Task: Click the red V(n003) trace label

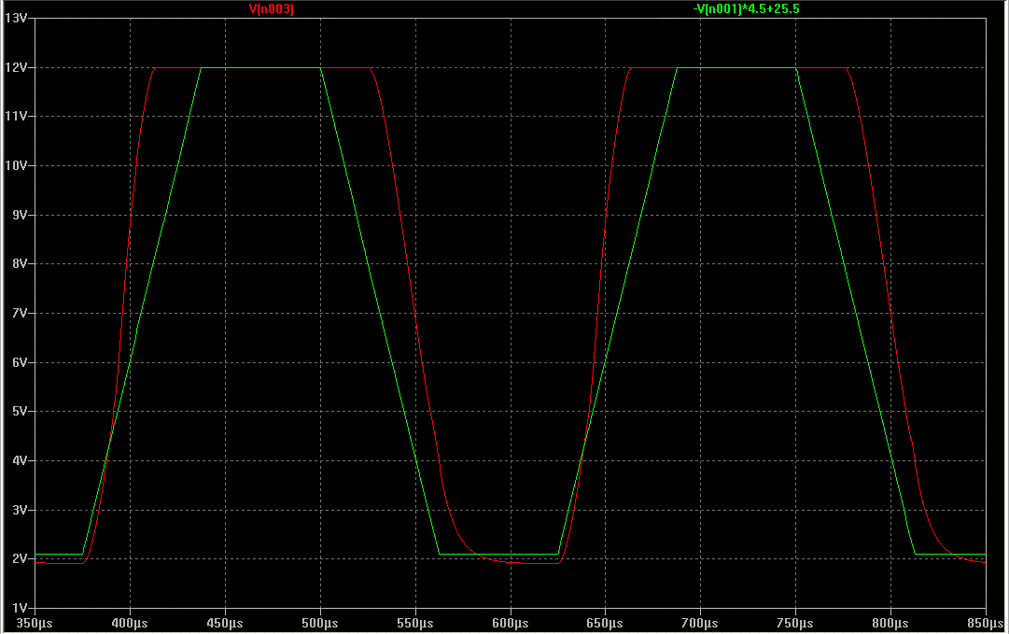Action: [x=272, y=8]
